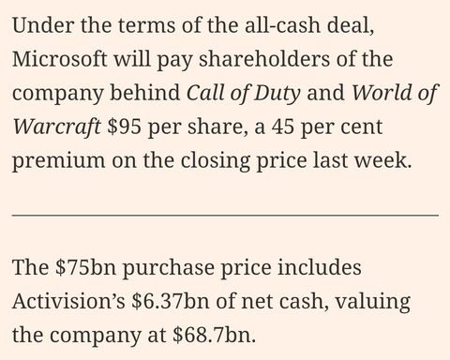Click the italic 'Call of Duty' title
The width and height of the screenshot is (450, 360).
(x=244, y=93)
